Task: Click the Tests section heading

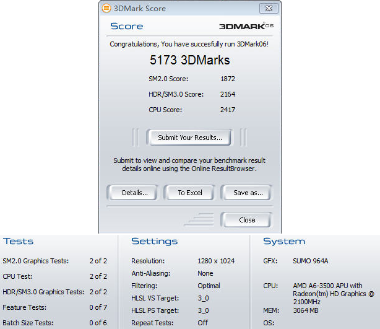Action: pyautogui.click(x=18, y=241)
